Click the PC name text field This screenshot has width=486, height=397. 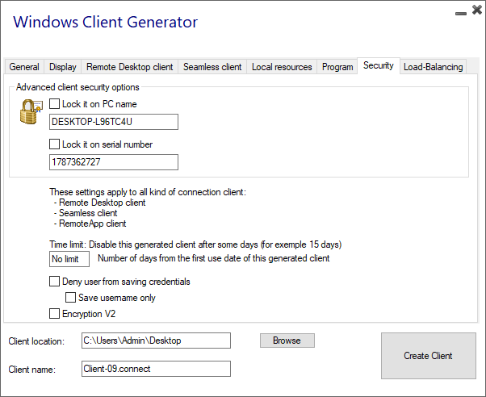pos(113,122)
